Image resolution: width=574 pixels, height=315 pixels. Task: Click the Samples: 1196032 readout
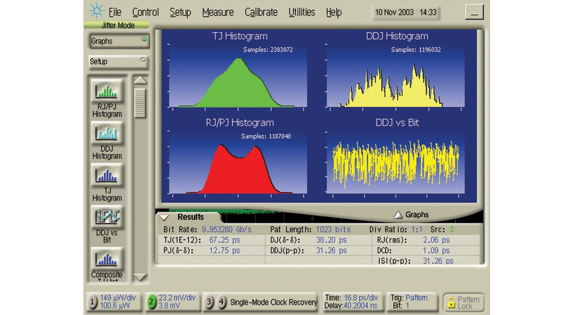click(416, 50)
